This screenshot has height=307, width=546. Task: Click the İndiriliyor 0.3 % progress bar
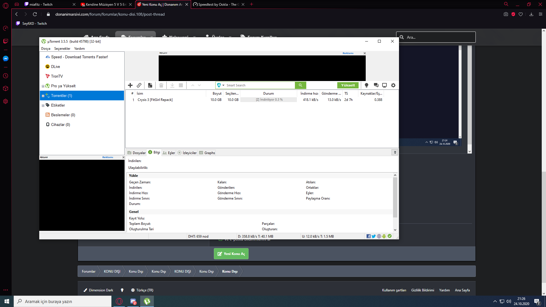tap(269, 100)
